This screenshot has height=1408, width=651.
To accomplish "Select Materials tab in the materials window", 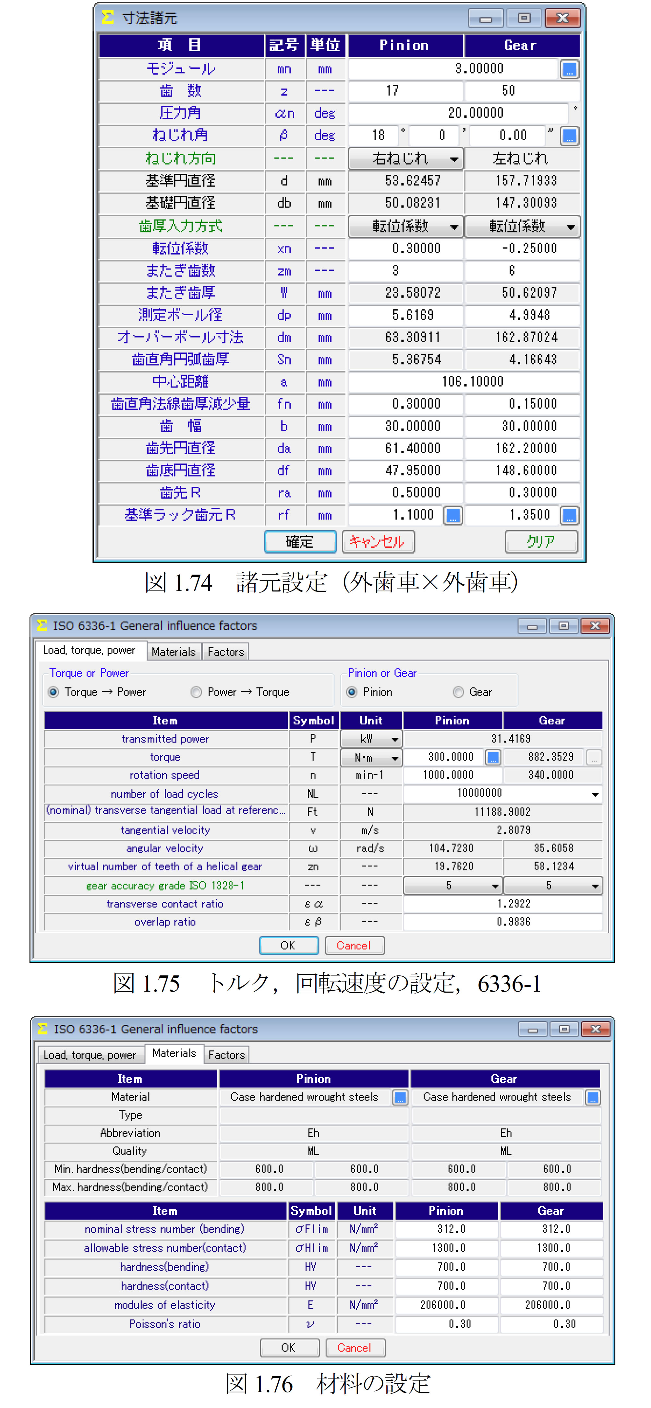I will coord(175,1053).
